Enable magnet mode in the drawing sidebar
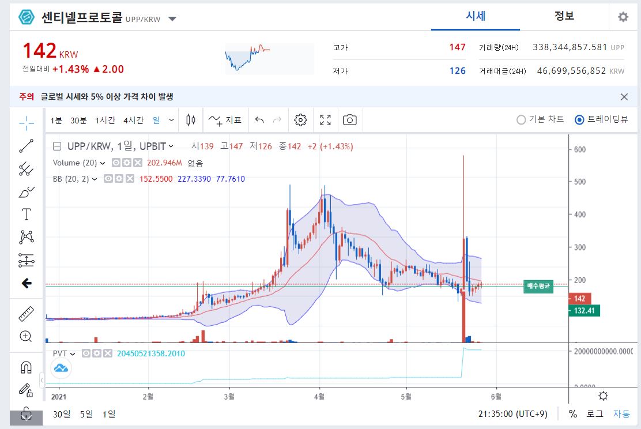 (x=26, y=366)
